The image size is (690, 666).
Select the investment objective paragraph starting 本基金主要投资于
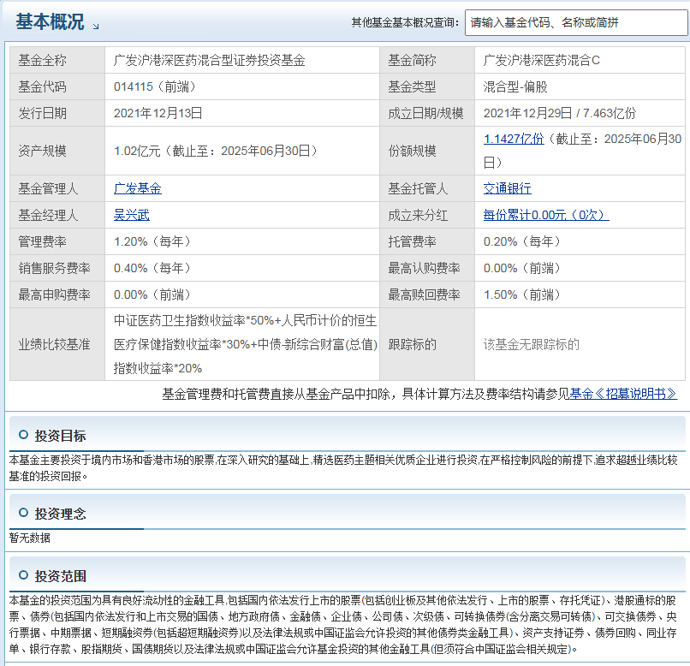(x=343, y=468)
